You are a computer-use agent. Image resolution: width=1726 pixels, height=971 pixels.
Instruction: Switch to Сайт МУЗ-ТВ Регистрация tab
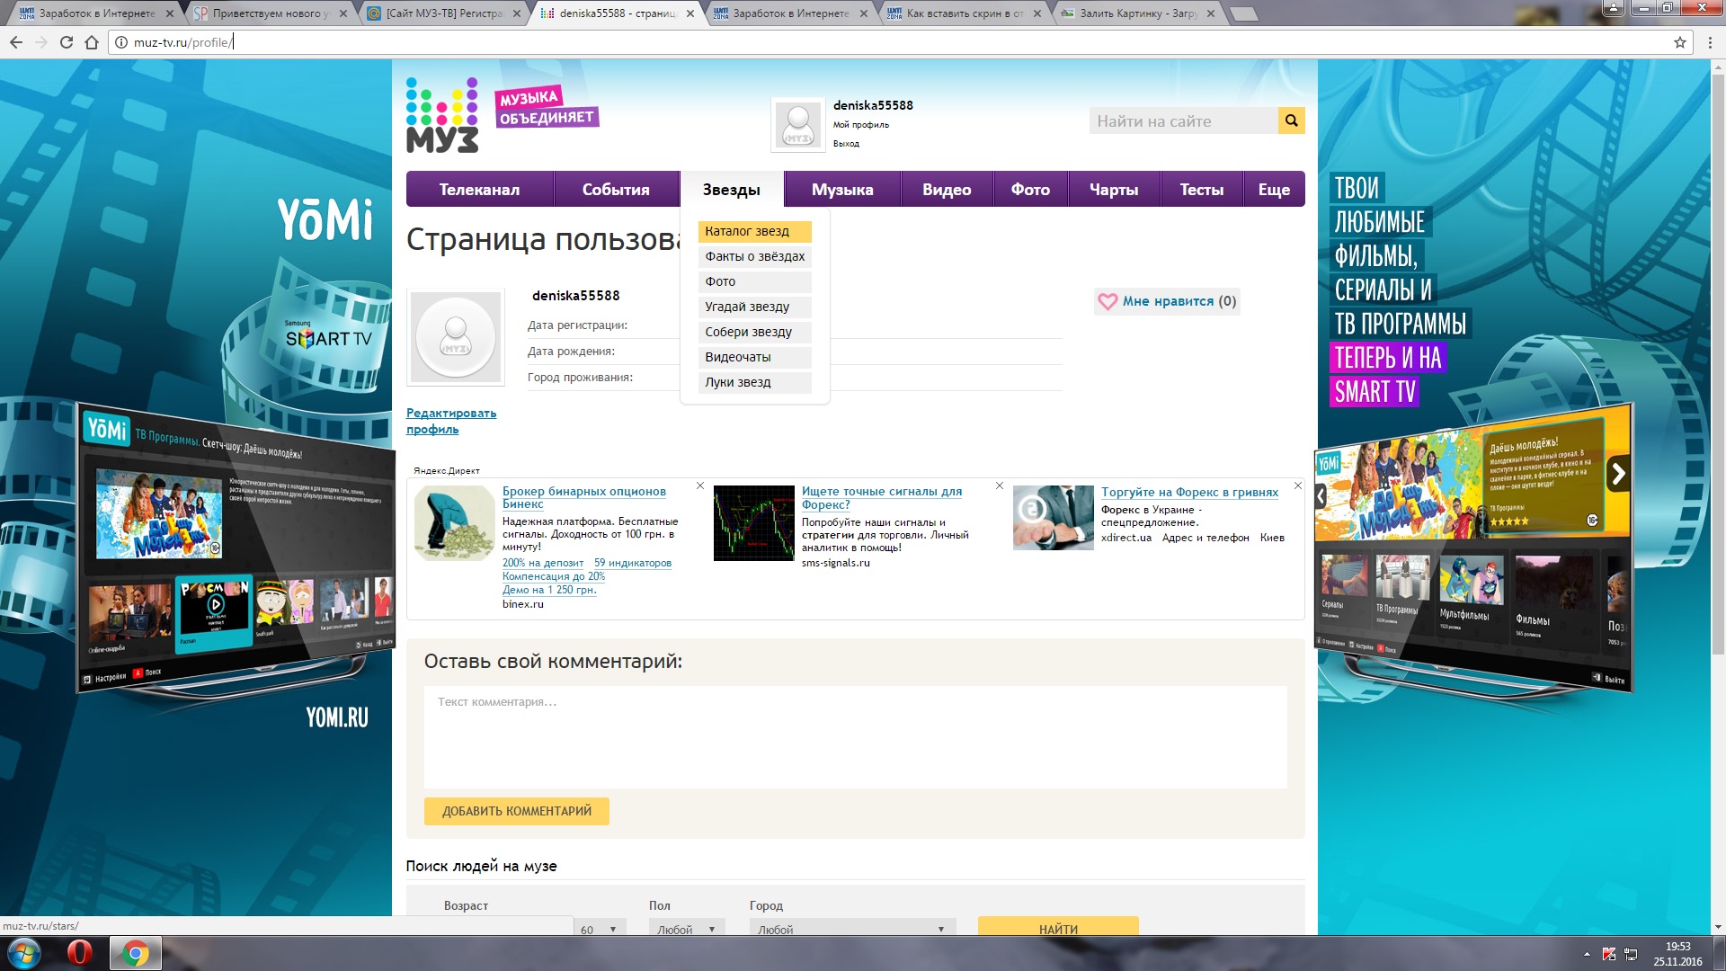[x=442, y=13]
